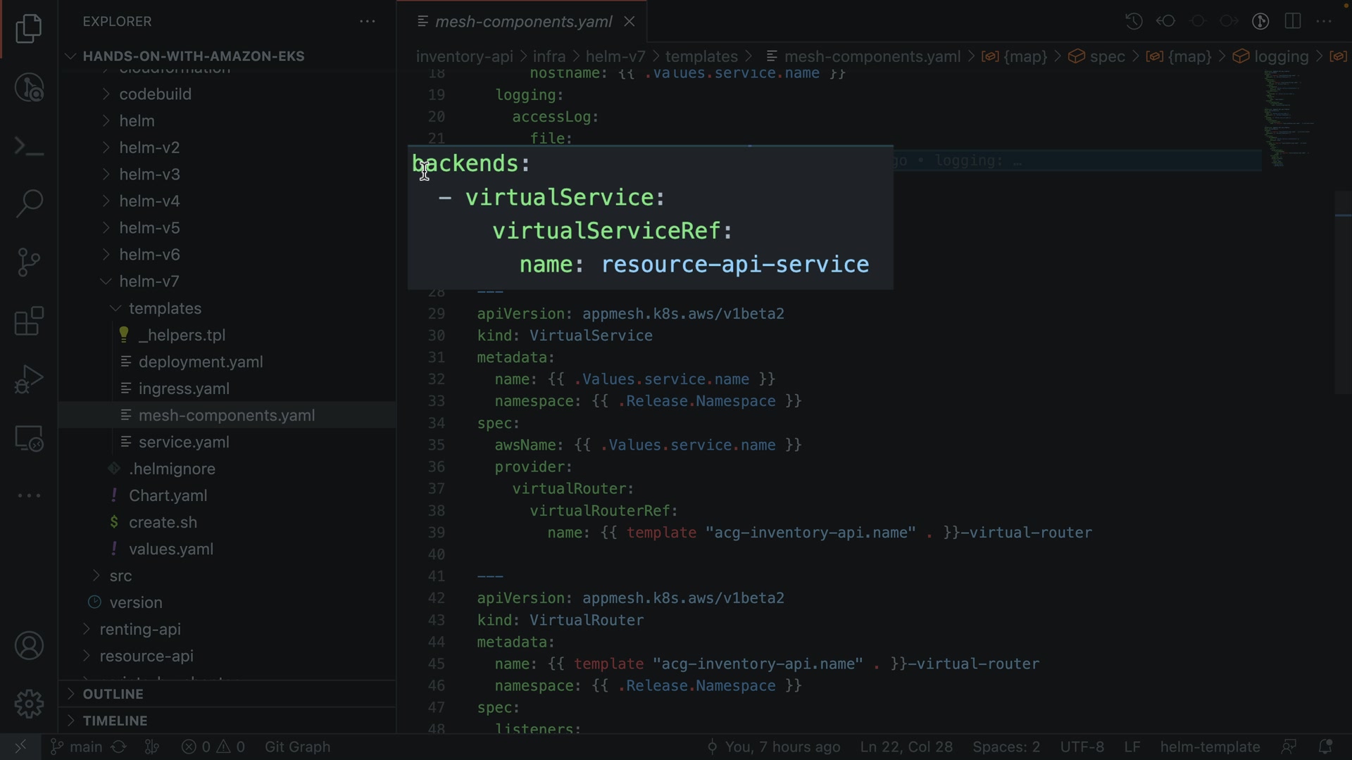This screenshot has width=1352, height=760.
Task: Select the mesh-components.yaml editor tab
Action: point(522,22)
